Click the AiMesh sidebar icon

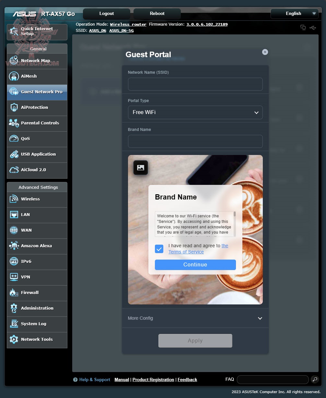coord(14,76)
